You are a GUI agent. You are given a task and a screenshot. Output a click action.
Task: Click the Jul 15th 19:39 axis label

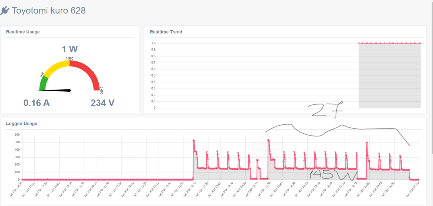[x=78, y=189]
